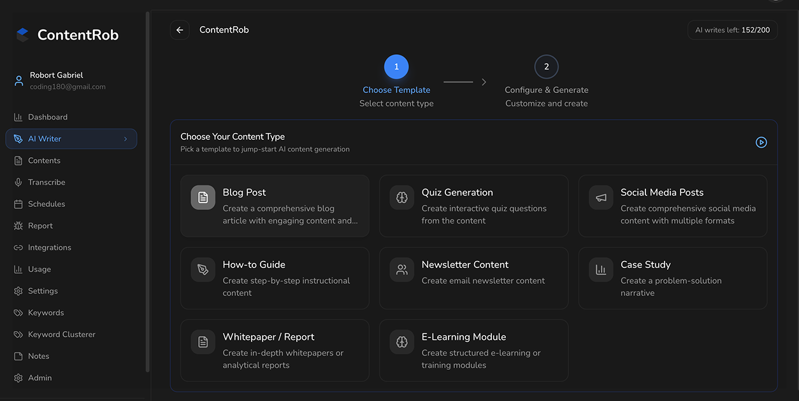This screenshot has height=401, width=799.
Task: Click the Newsletter Content people icon
Action: pyautogui.click(x=401, y=269)
